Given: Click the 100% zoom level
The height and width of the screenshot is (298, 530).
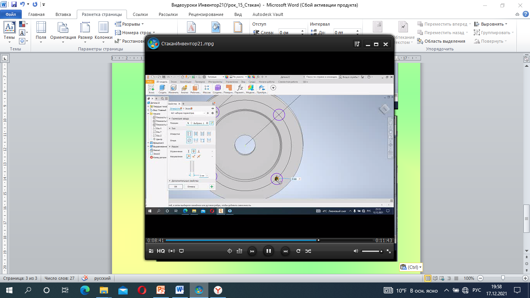Looking at the screenshot, I should click(469, 278).
